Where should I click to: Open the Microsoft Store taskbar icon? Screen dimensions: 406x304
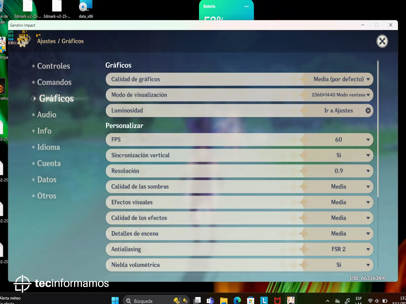pos(250,300)
